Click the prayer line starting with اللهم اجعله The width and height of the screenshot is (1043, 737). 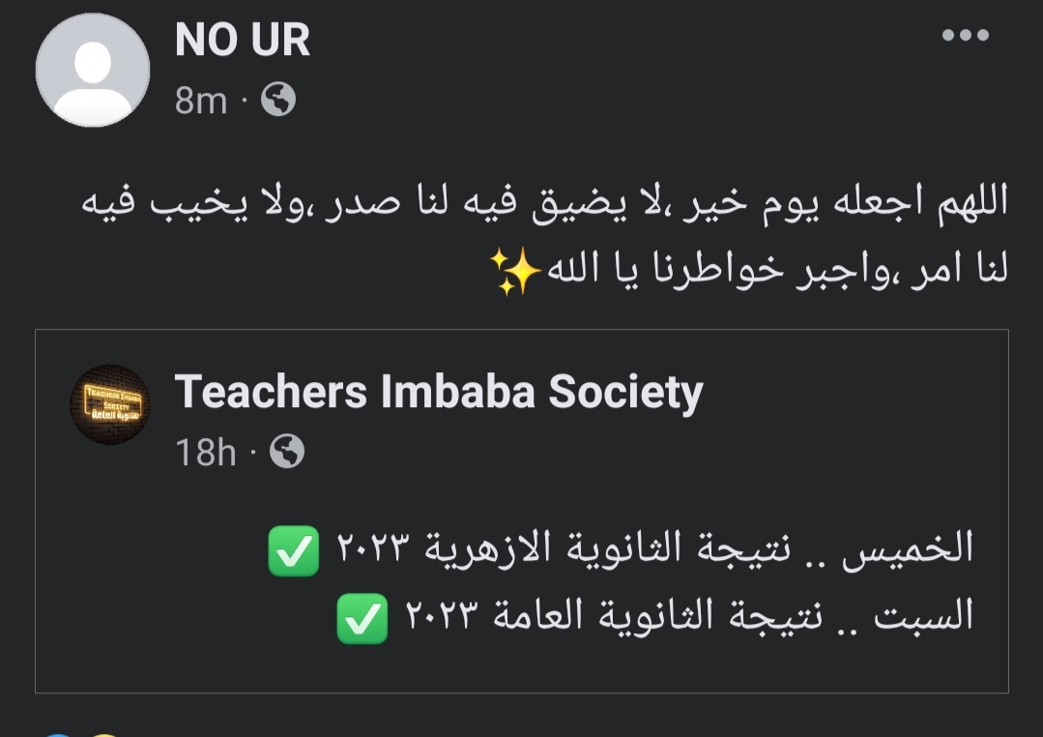coord(543,203)
